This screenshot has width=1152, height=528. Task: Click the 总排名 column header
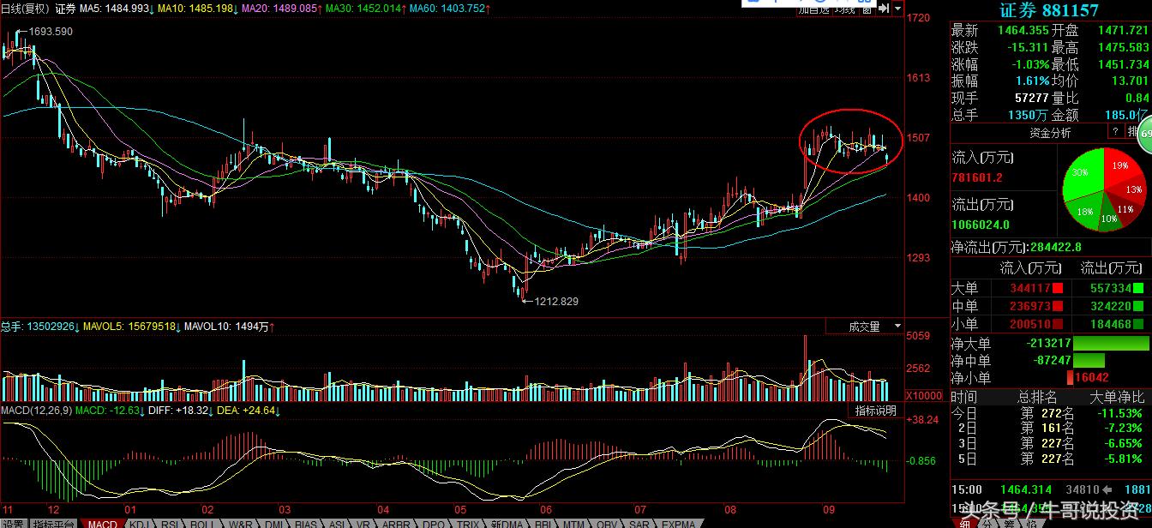1037,397
